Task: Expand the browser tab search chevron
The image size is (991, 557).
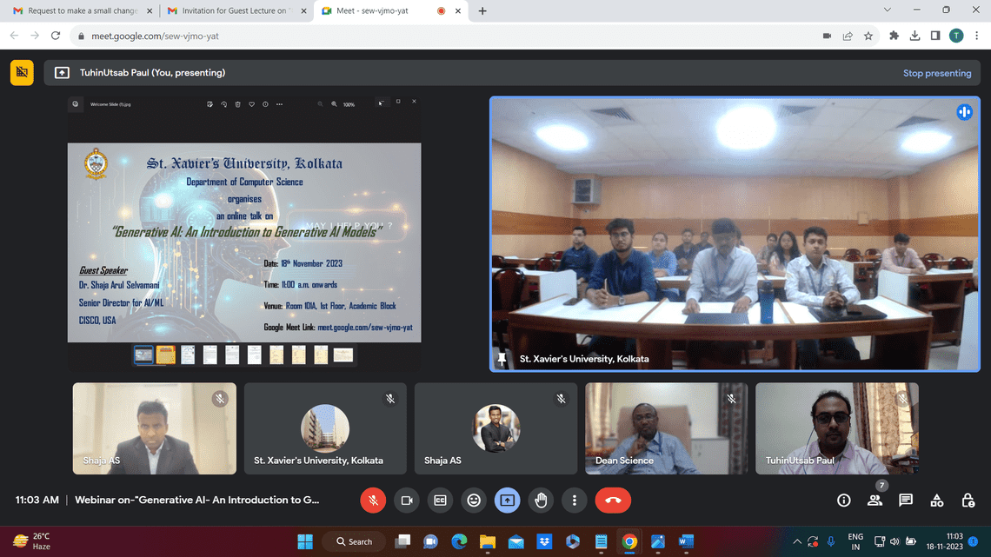Action: 887,10
